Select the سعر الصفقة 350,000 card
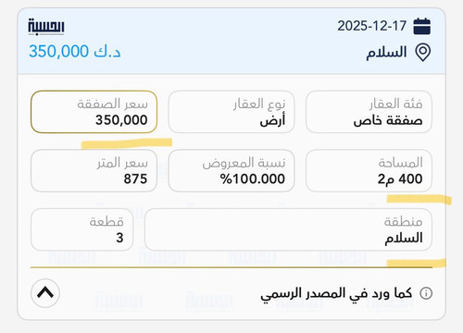Viewport: 463px width, 333px height. (94, 112)
